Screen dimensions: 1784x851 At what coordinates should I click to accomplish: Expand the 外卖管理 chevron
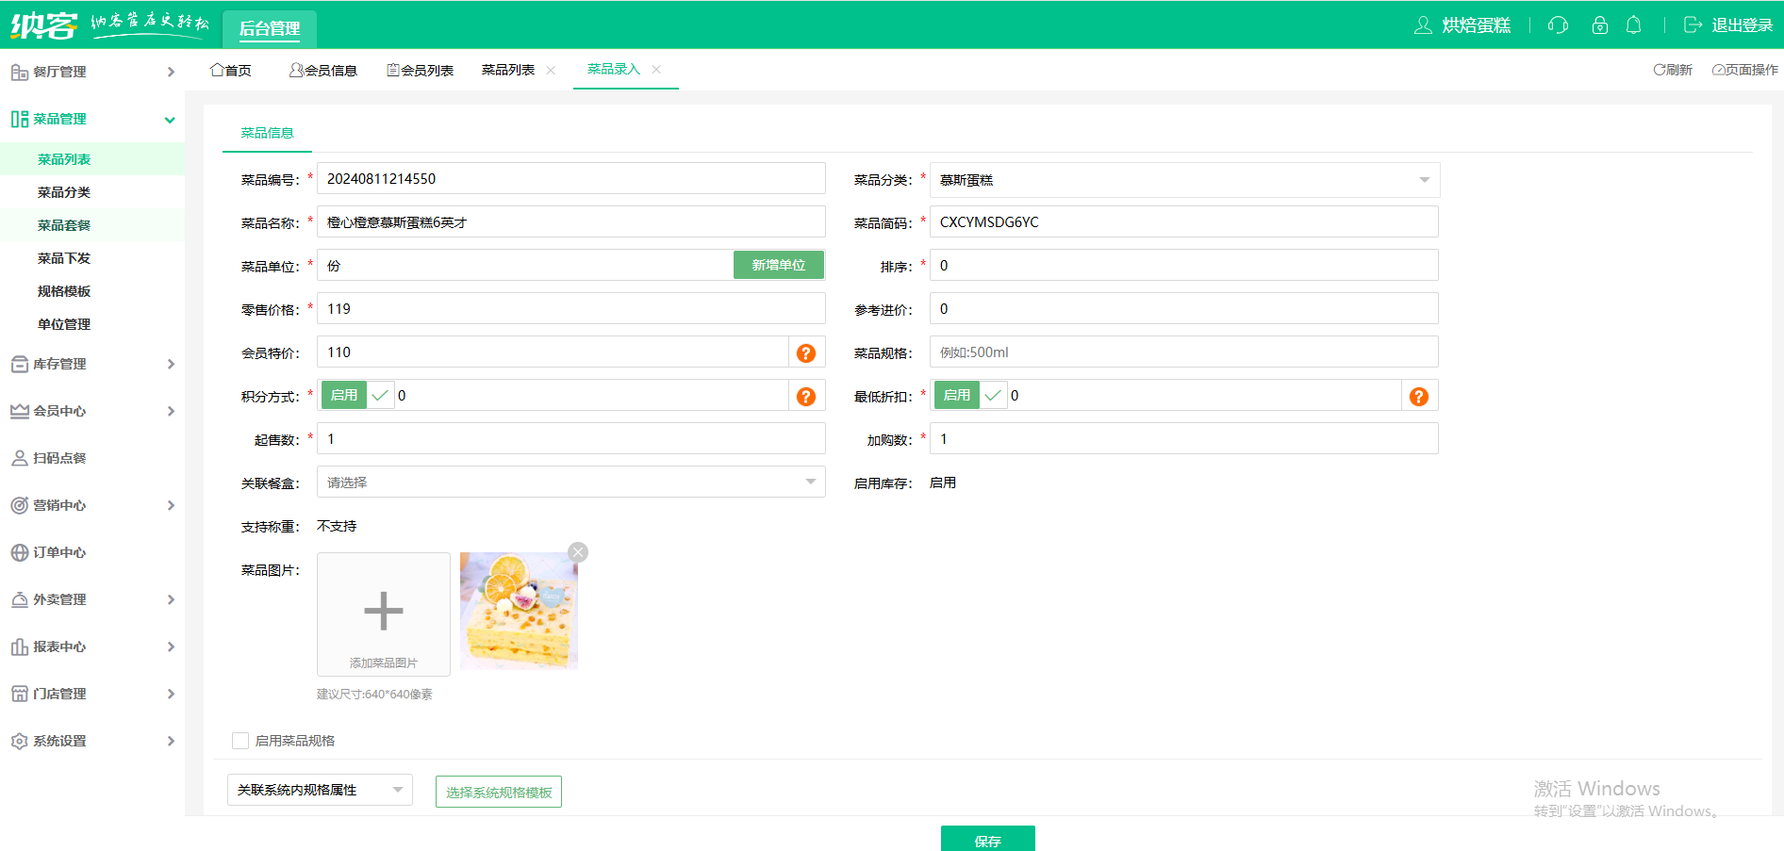171,599
